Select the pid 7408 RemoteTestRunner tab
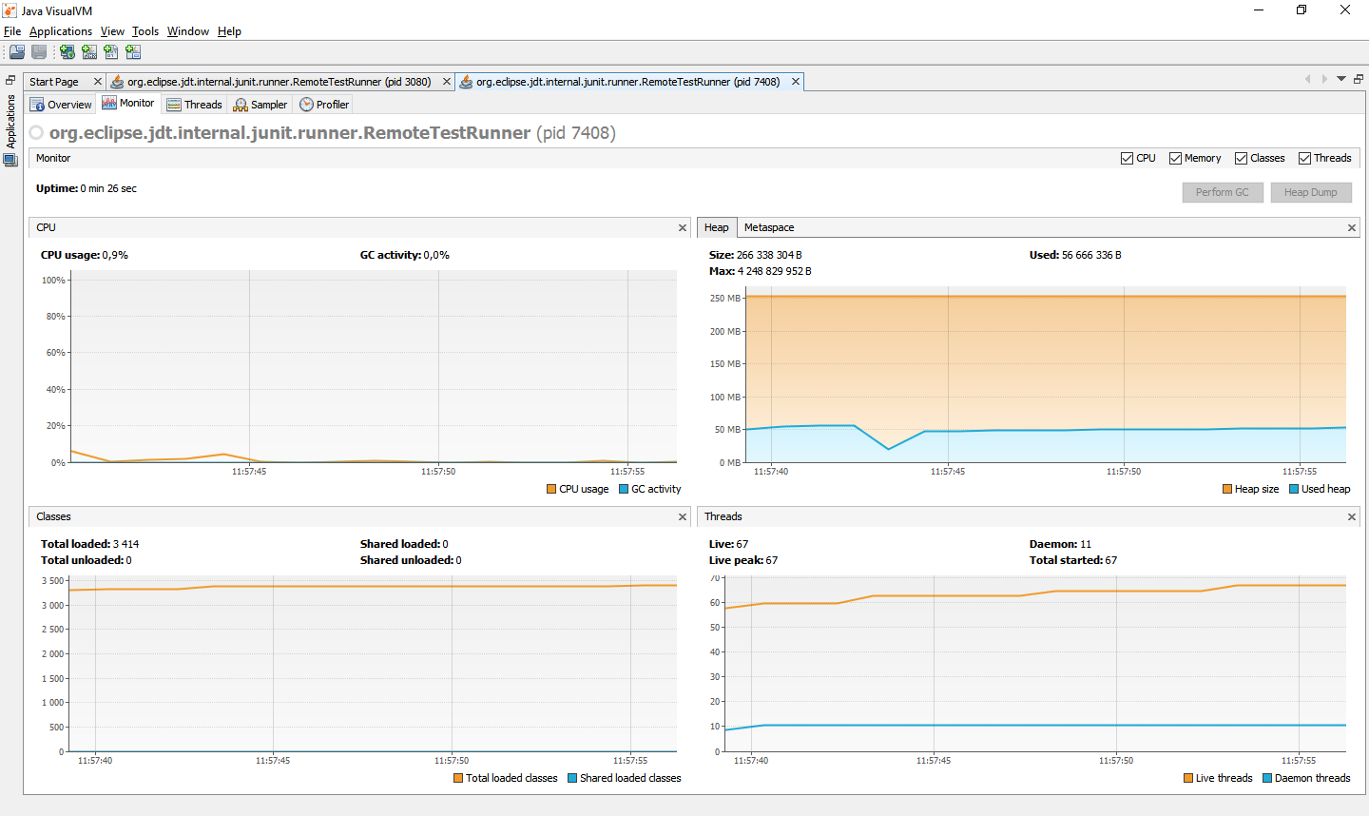 click(x=628, y=82)
